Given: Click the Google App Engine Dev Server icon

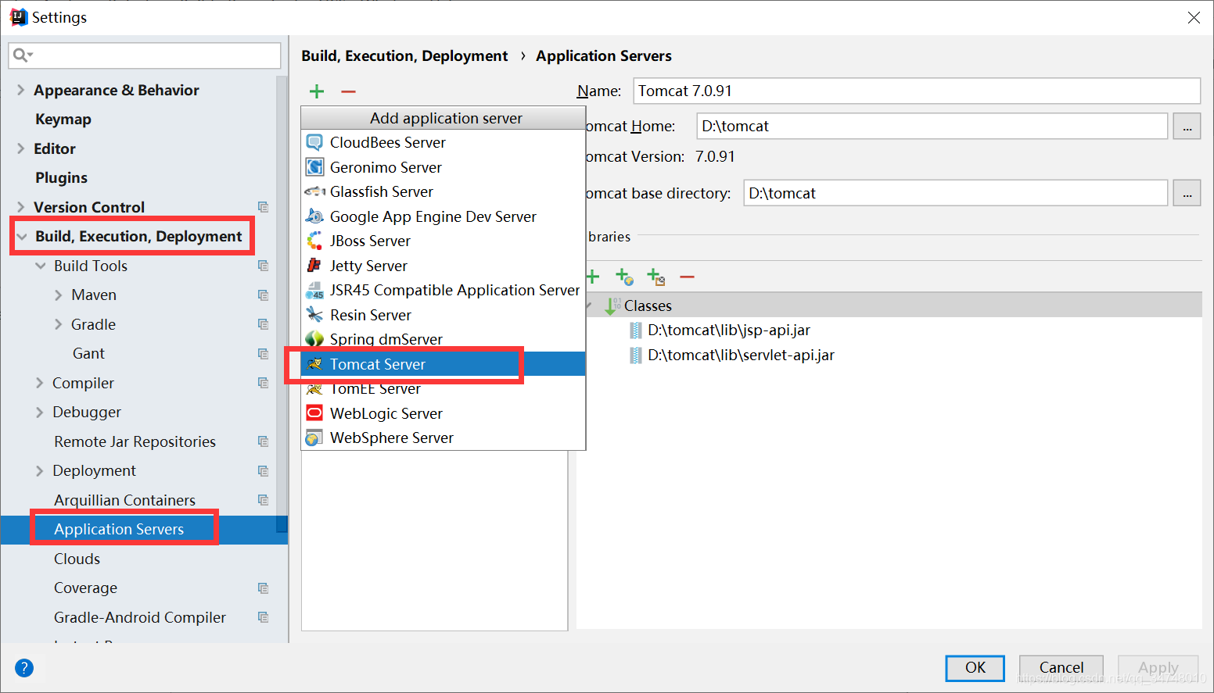Looking at the screenshot, I should (x=314, y=216).
